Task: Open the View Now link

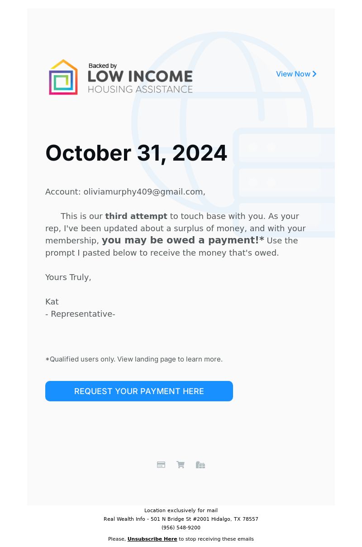Action: click(x=296, y=74)
